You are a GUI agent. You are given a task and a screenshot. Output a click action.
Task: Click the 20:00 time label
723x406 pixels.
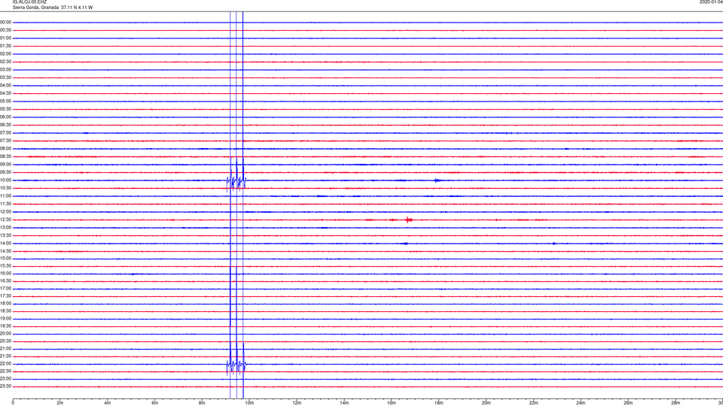5,334
